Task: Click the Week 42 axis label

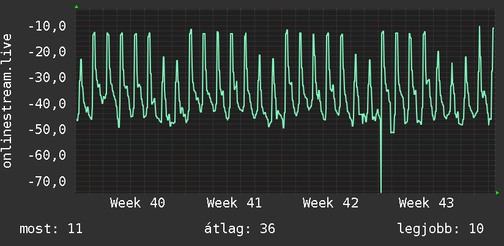Action: tap(330, 203)
